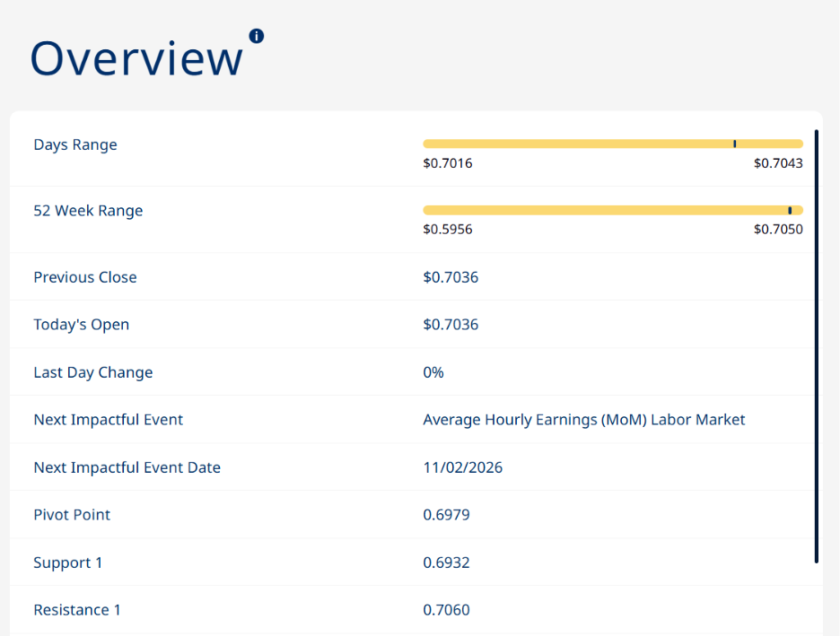Viewport: 840px width, 636px height.
Task: Click the Last Day Change 0% value
Action: [433, 372]
